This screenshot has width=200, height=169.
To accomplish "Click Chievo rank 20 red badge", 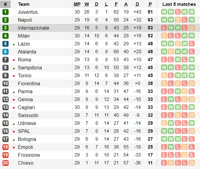I will [6, 163].
